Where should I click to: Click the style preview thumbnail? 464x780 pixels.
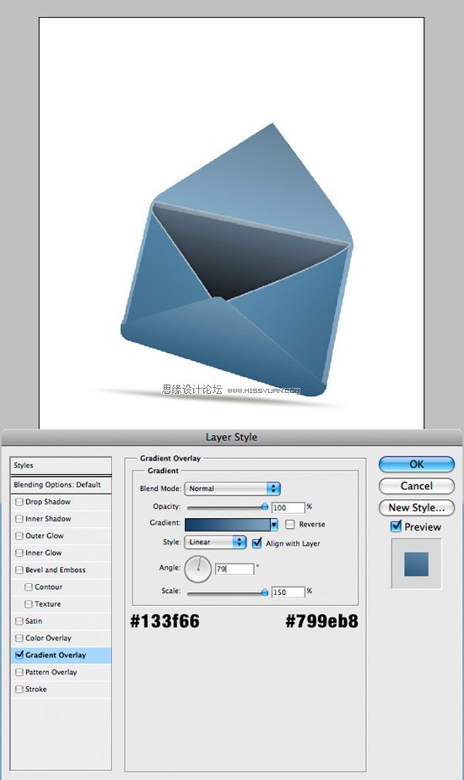coord(416,565)
